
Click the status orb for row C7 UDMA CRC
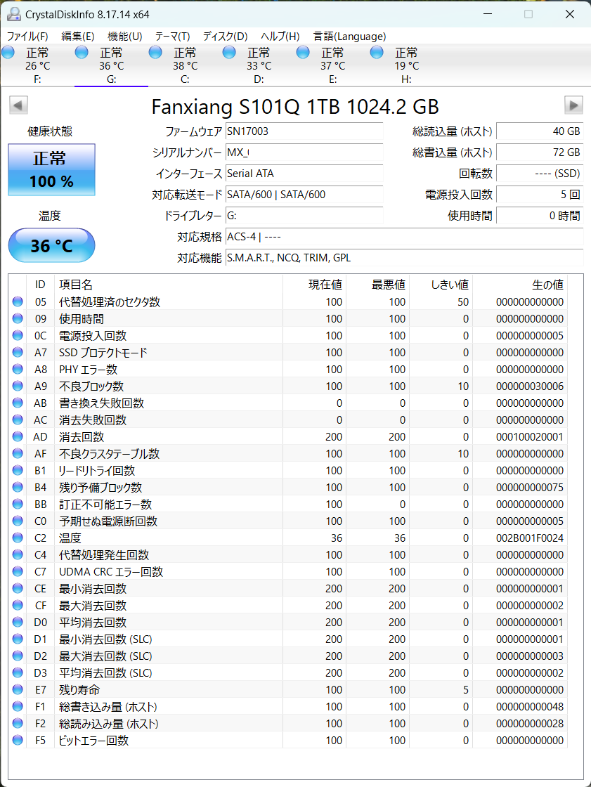tap(18, 571)
